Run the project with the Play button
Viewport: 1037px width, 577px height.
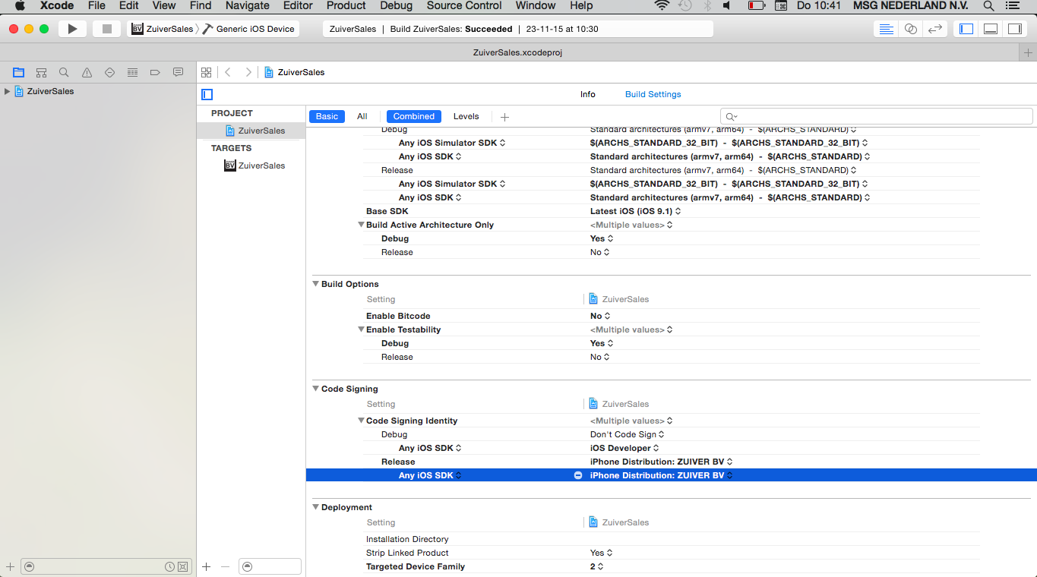pyautogui.click(x=72, y=29)
